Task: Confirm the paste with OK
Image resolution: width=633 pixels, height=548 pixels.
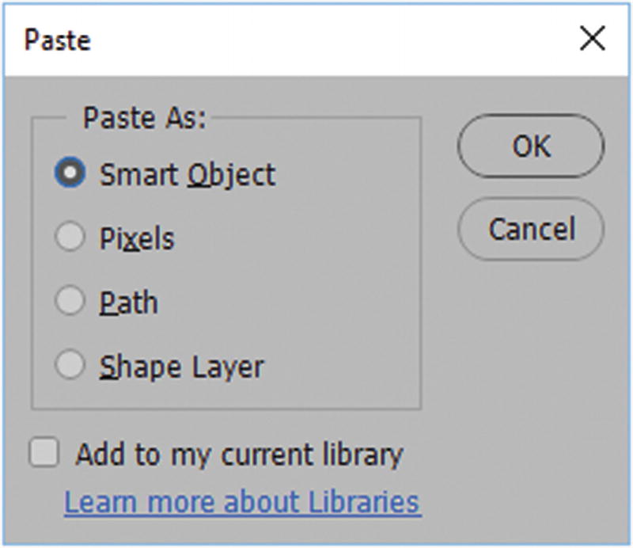Action: [x=530, y=145]
